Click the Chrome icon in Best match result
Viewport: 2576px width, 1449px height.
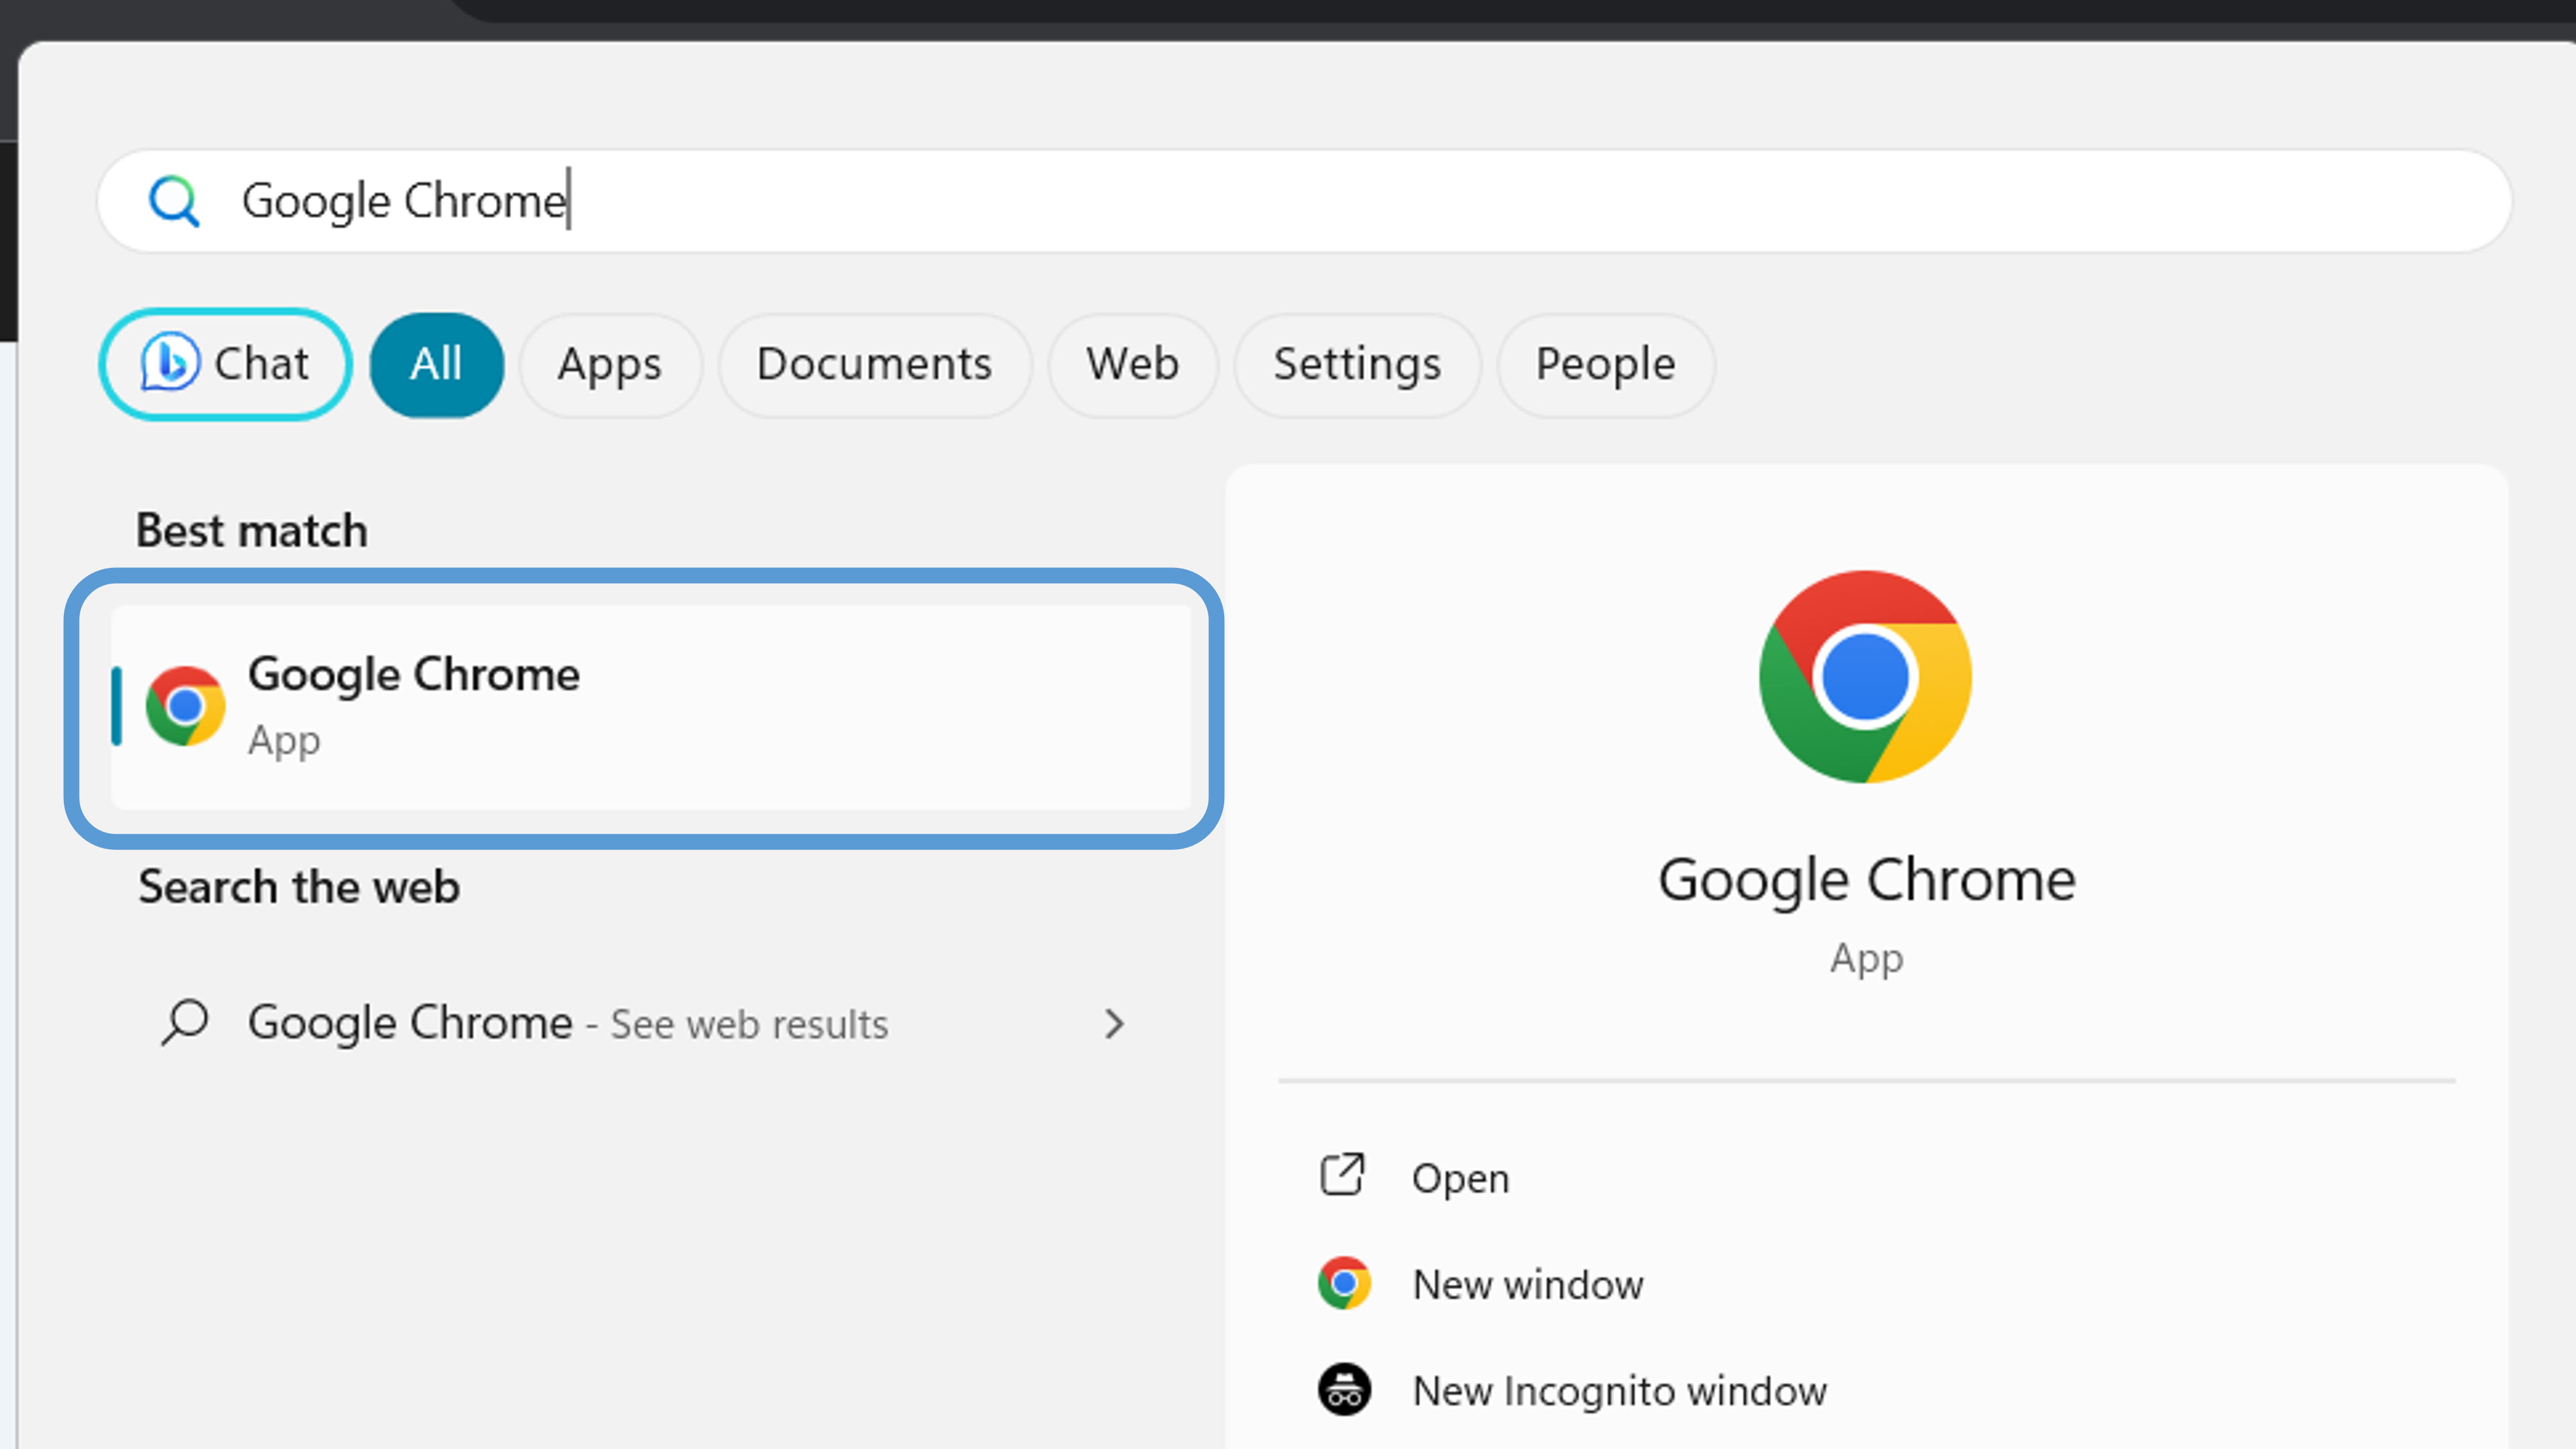pyautogui.click(x=185, y=706)
